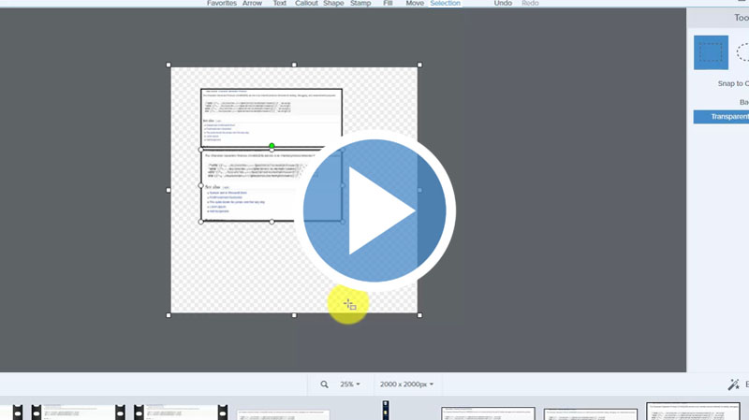The height and width of the screenshot is (420, 749).
Task: Click the magnifier zoom icon
Action: (325, 384)
